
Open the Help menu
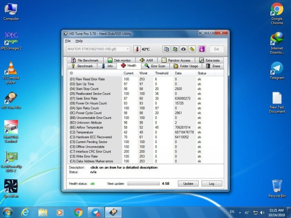[79, 41]
